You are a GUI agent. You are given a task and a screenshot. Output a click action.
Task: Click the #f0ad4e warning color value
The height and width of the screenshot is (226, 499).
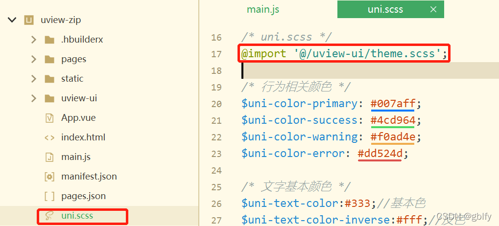(x=393, y=136)
